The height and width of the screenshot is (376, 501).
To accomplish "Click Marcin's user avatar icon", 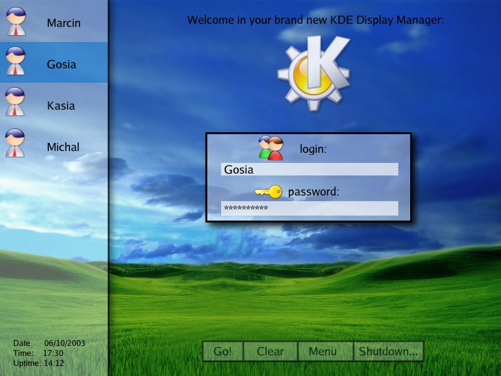I will pyautogui.click(x=16, y=21).
